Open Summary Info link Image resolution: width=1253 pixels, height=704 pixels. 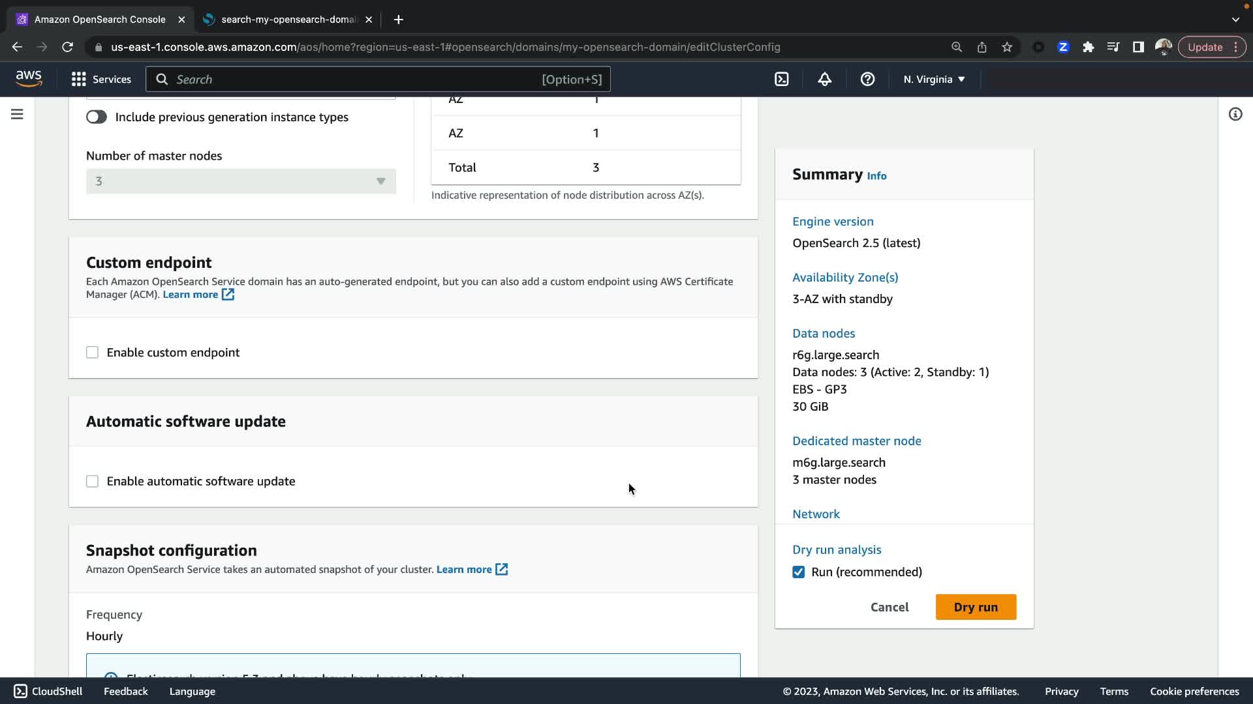[876, 176]
